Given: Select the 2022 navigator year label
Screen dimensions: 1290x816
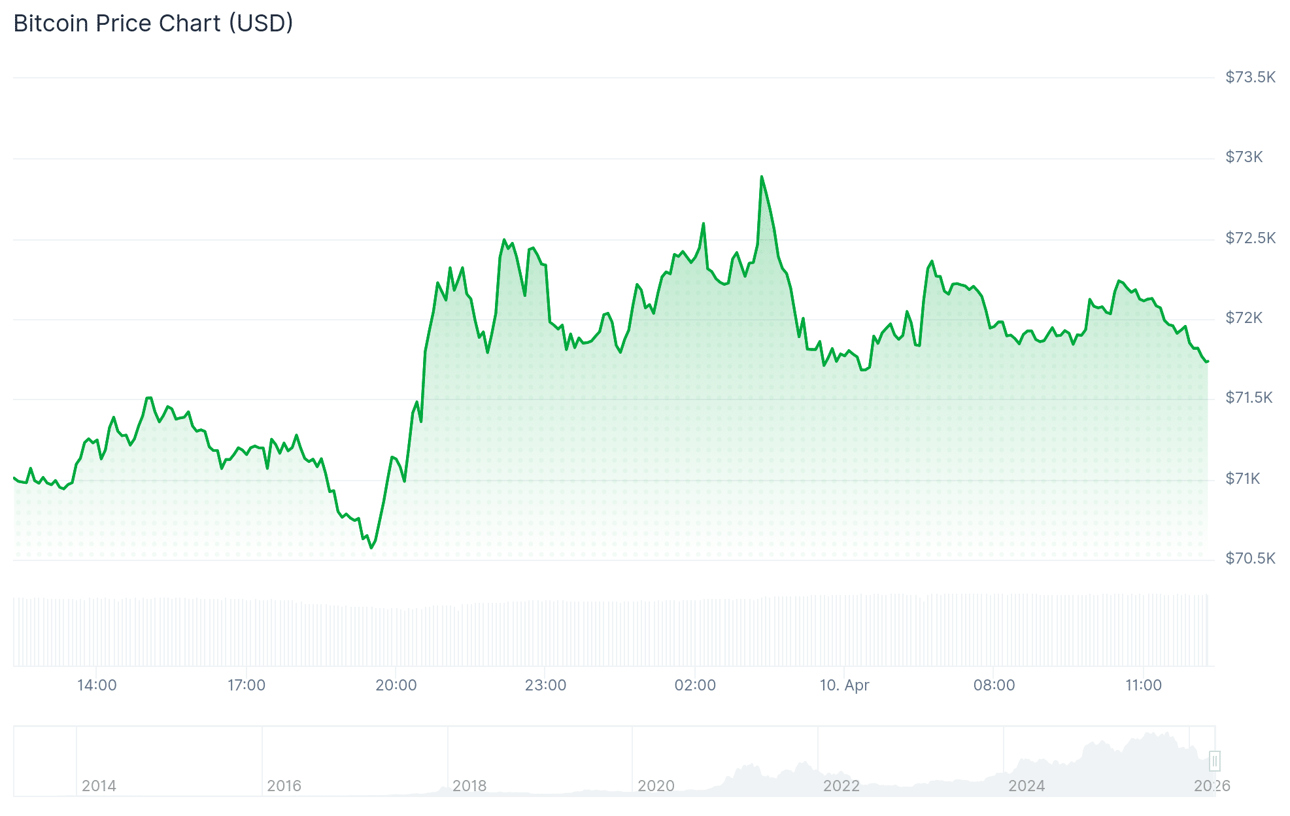Looking at the screenshot, I should [x=841, y=785].
